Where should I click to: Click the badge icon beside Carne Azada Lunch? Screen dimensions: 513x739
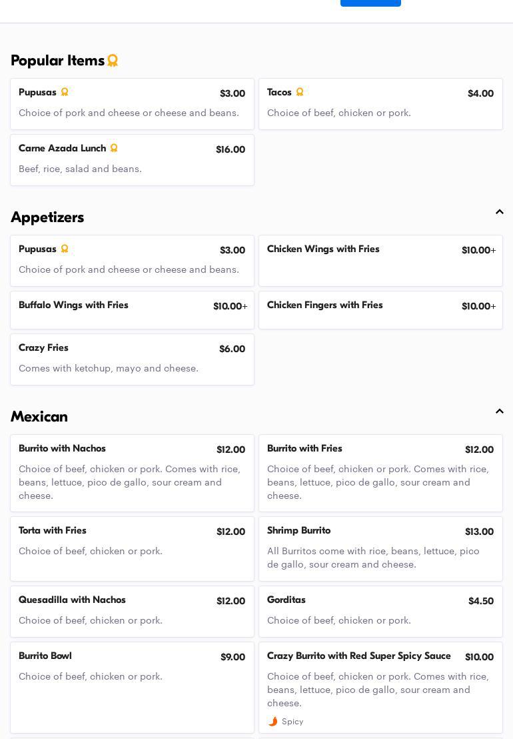114,148
